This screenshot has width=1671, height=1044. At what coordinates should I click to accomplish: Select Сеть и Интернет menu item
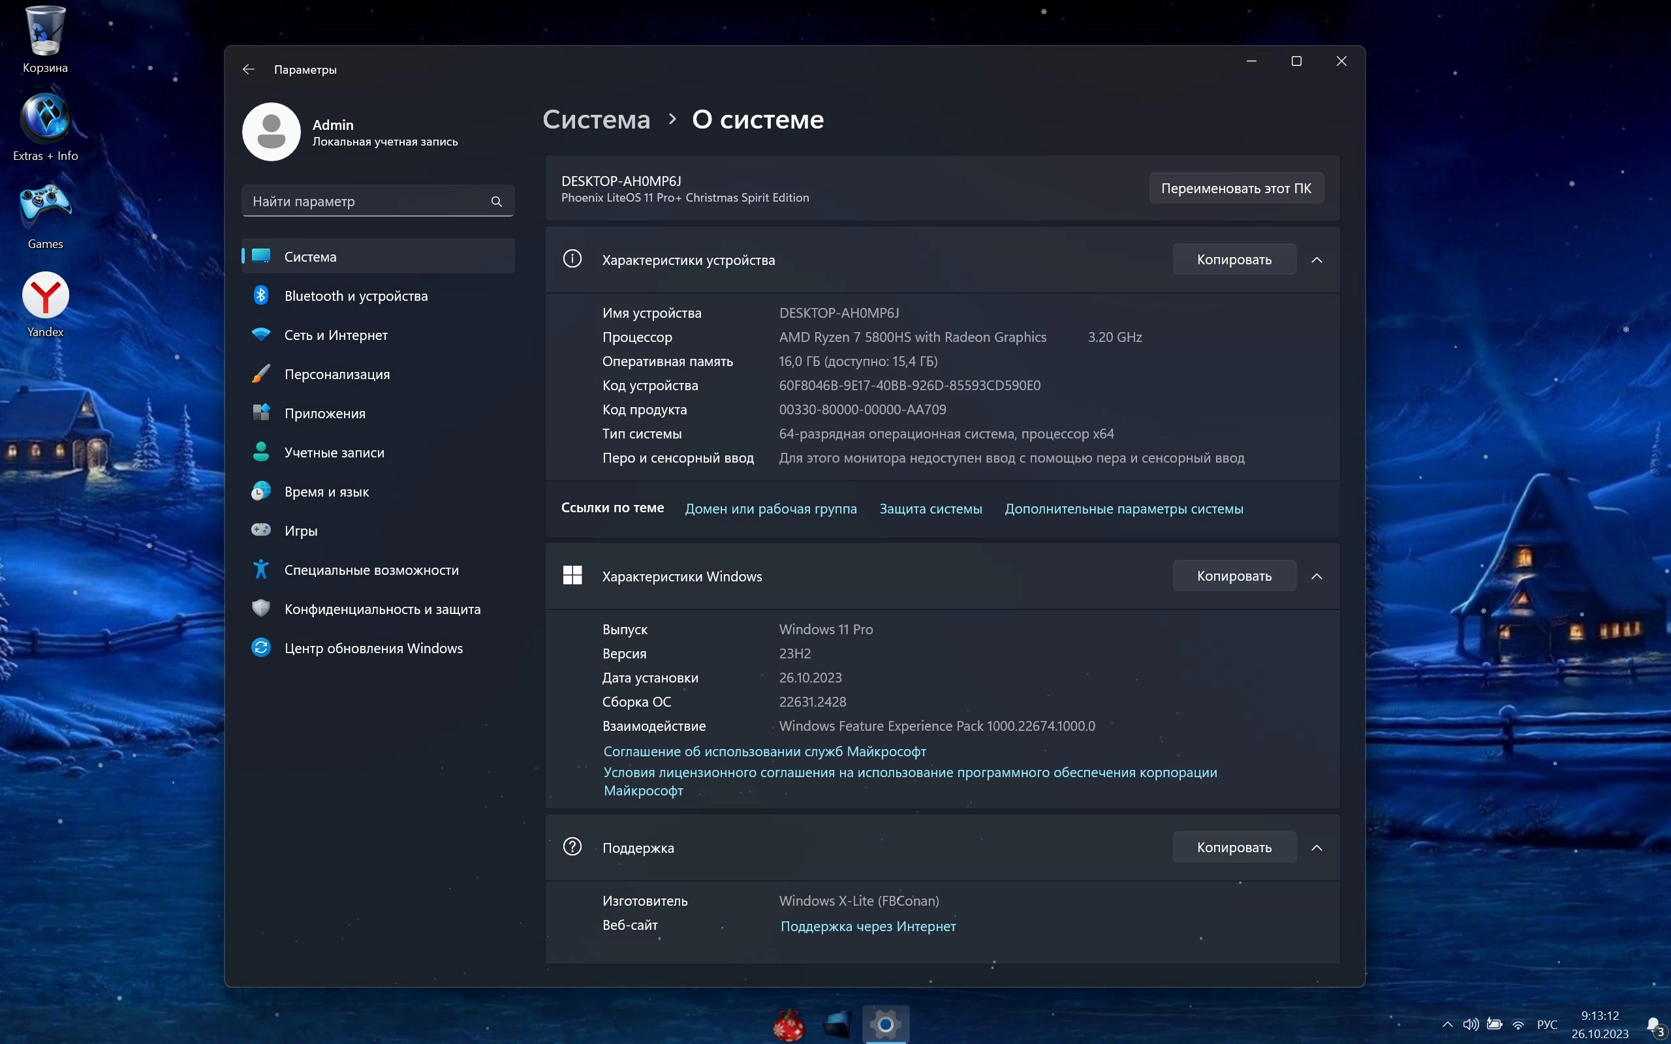[x=336, y=335]
